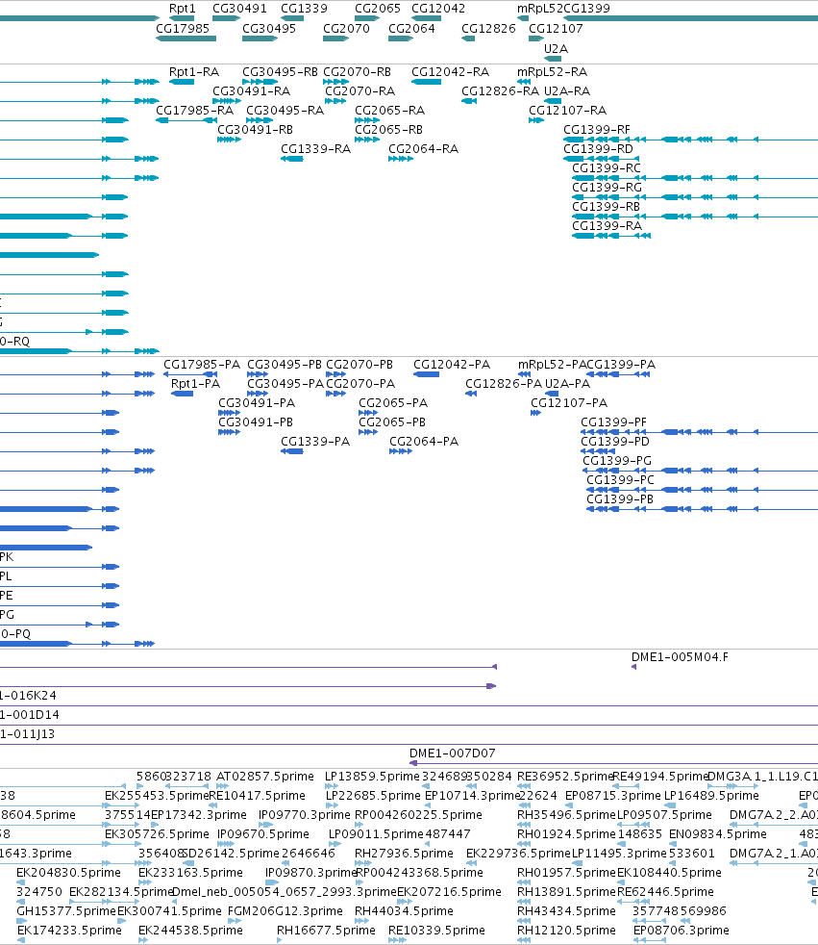Click the CG12826 gene label
818x945 pixels.
(488, 28)
